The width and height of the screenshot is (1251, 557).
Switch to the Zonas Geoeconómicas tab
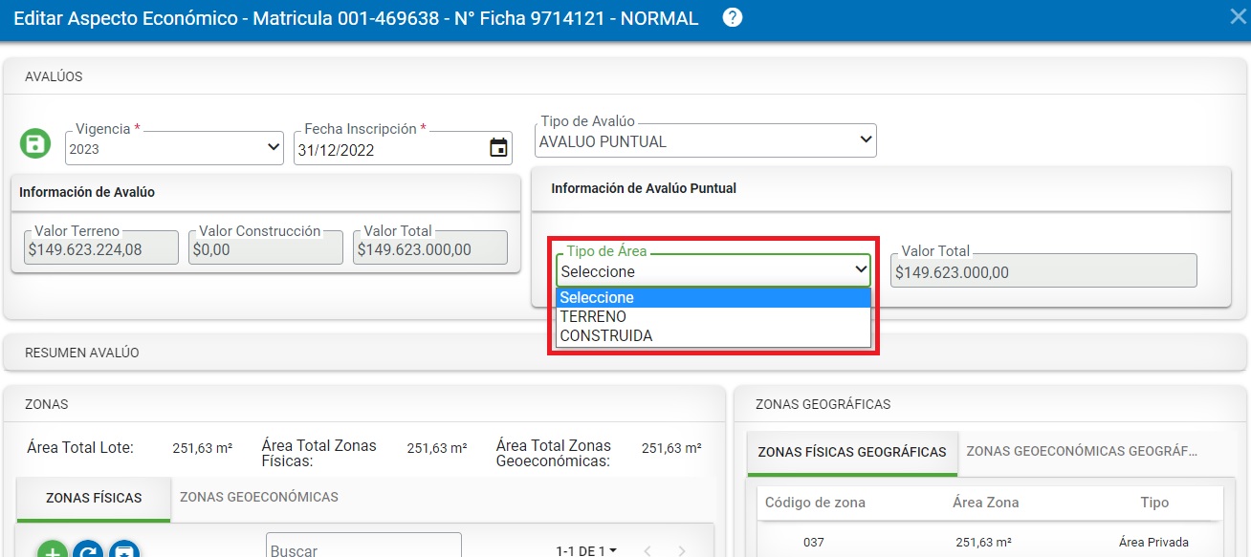[258, 497]
